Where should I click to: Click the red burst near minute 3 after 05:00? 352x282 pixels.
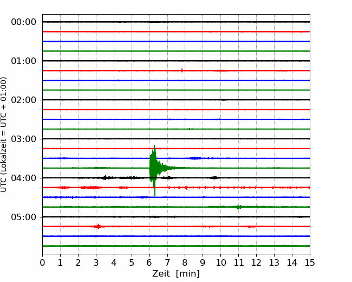point(98,227)
